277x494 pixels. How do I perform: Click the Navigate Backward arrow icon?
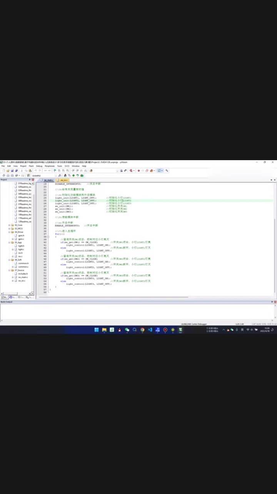(x=45, y=170)
